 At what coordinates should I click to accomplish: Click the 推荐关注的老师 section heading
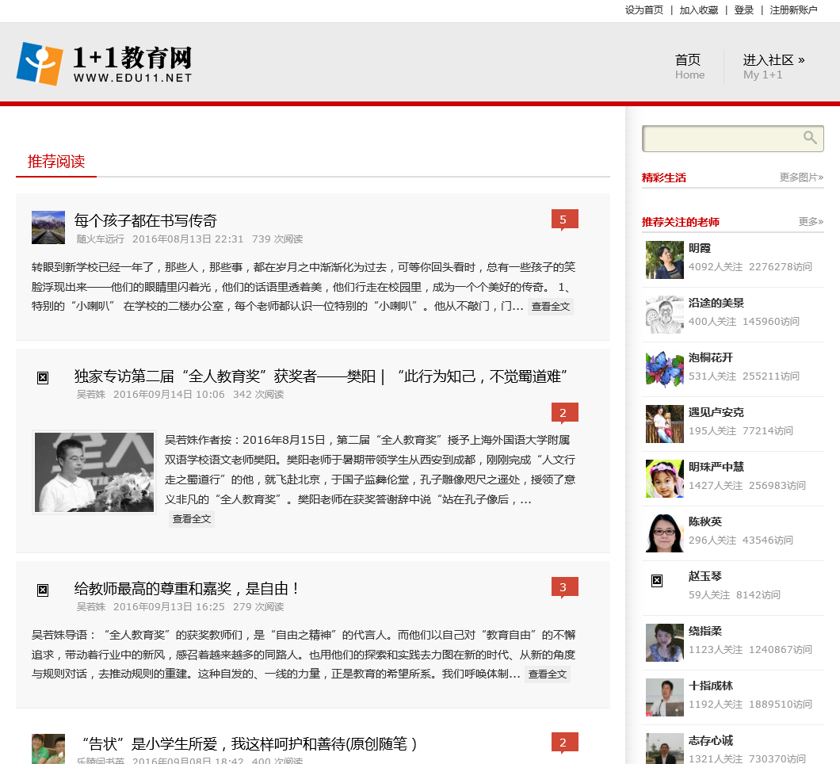pos(681,221)
